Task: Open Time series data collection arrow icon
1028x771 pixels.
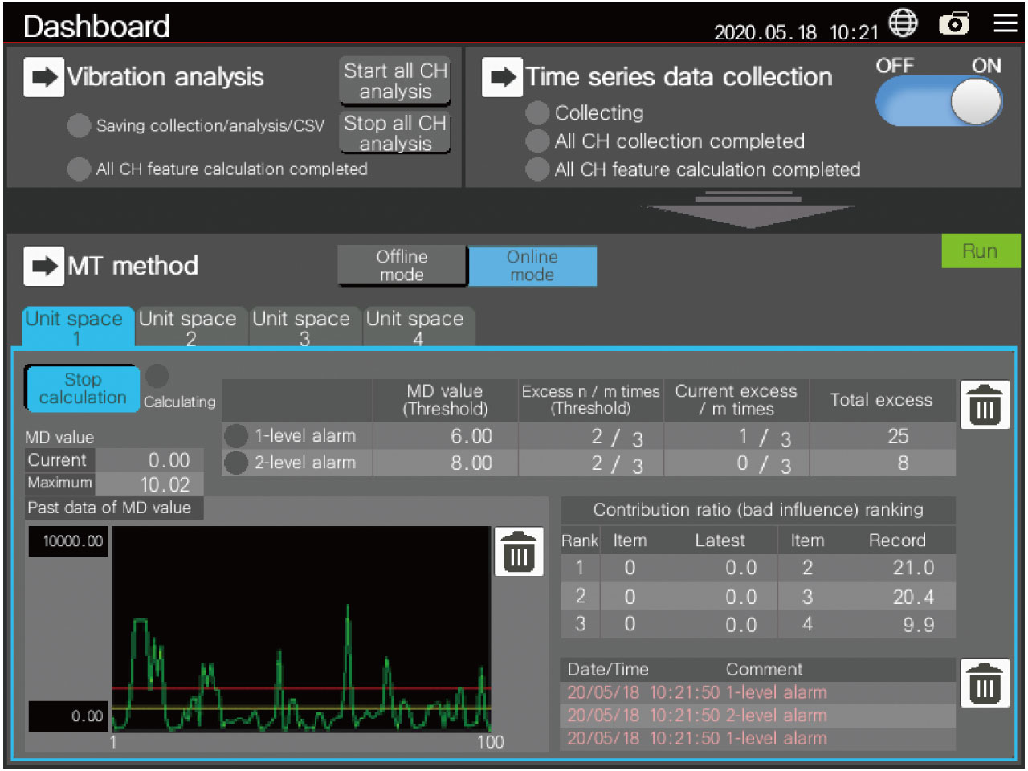Action: [x=502, y=77]
